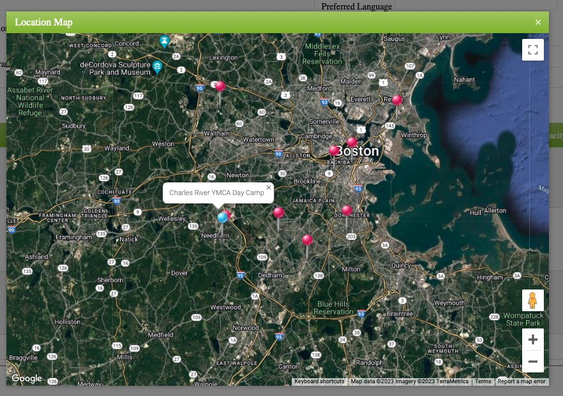
Task: Zoom out on the map
Action: (x=533, y=361)
